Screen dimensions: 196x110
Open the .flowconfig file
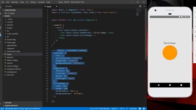(x=11, y=42)
